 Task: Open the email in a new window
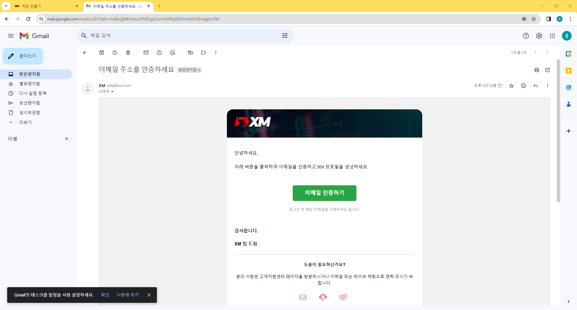tap(548, 70)
